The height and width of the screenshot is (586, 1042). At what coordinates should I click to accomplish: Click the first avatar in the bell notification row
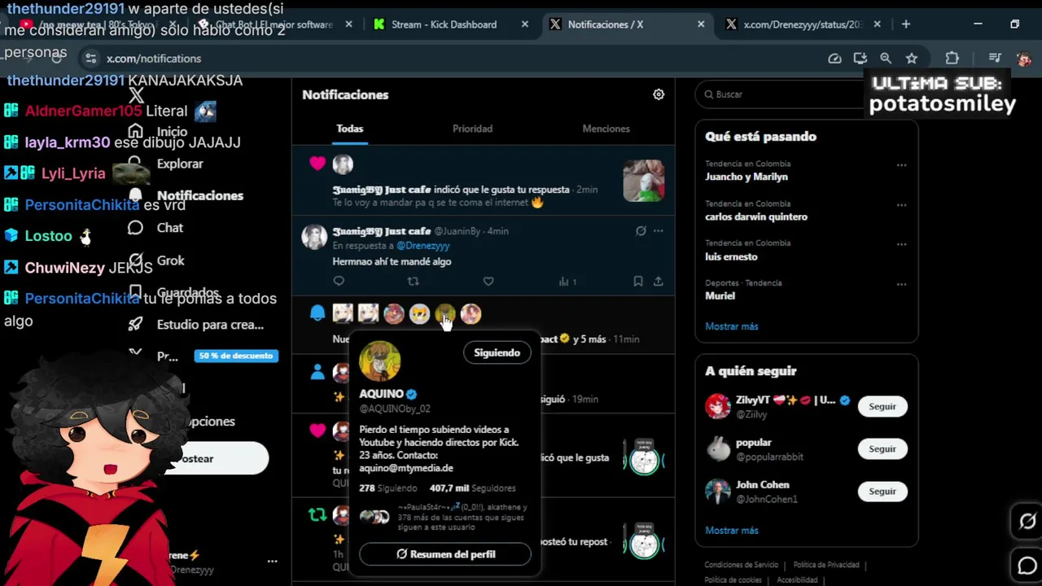click(343, 313)
